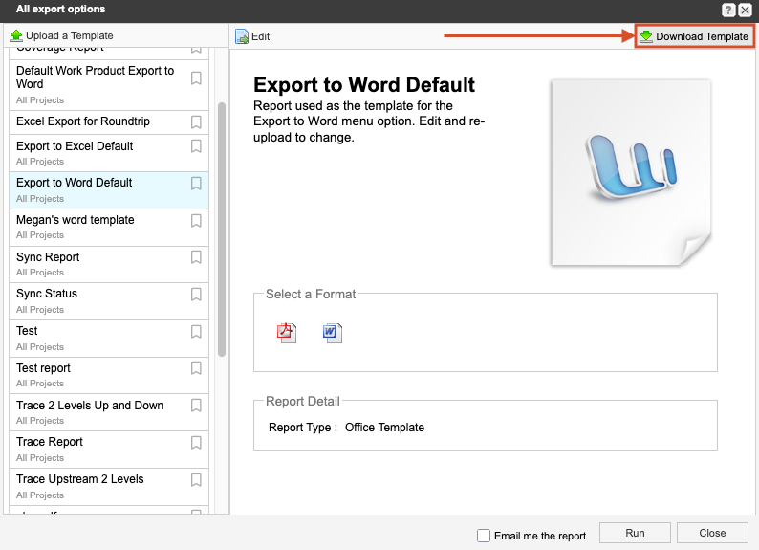Click the Close button at bottom
The image size is (759, 550).
[x=712, y=533]
